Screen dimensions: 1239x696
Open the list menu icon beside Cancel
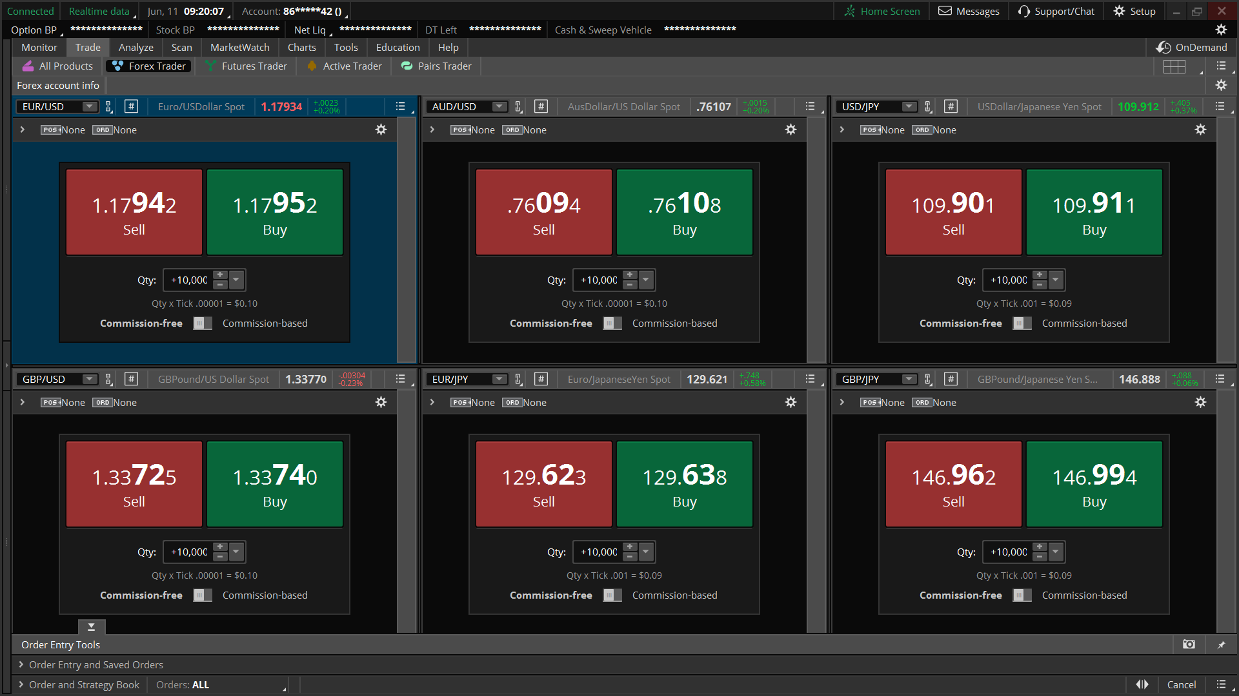(1221, 684)
